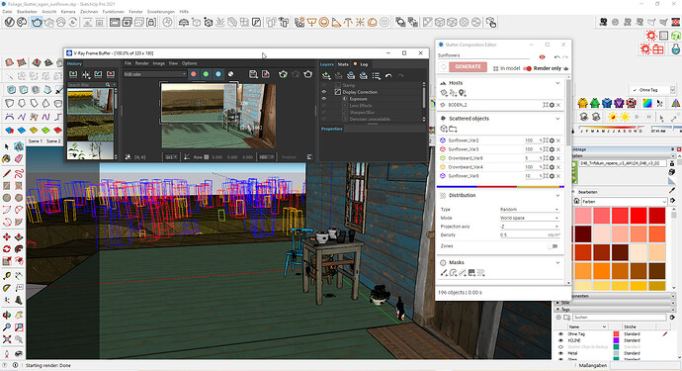682x371 pixels.
Task: Open settings gear for Sunflower_Var2
Action: [552, 140]
